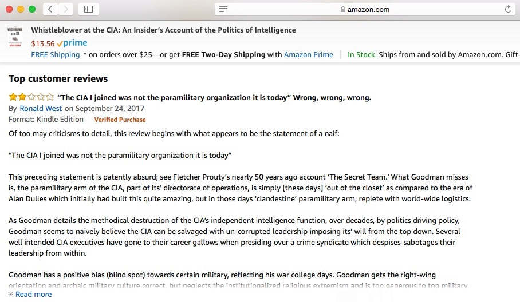520x302 pixels.
Task: Click the two-star rating icon
Action: coord(31,97)
